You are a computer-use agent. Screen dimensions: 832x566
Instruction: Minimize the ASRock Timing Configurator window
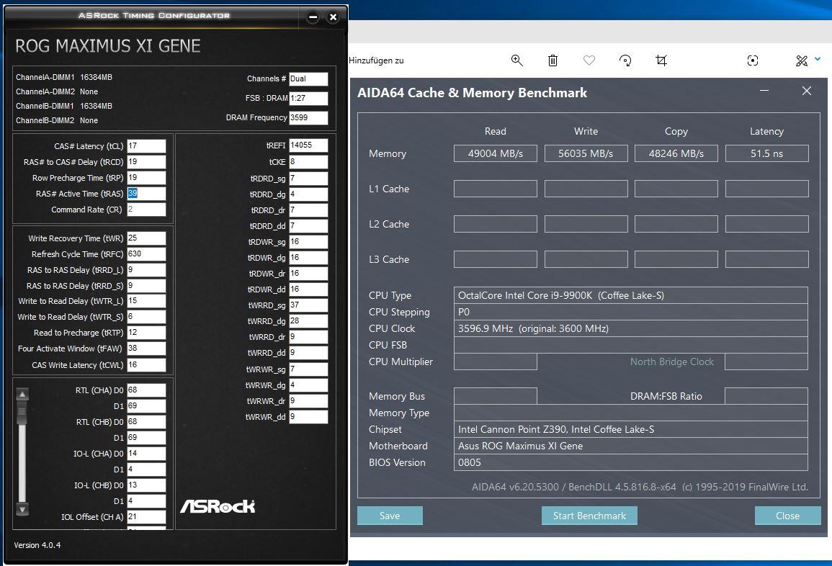pyautogui.click(x=313, y=17)
